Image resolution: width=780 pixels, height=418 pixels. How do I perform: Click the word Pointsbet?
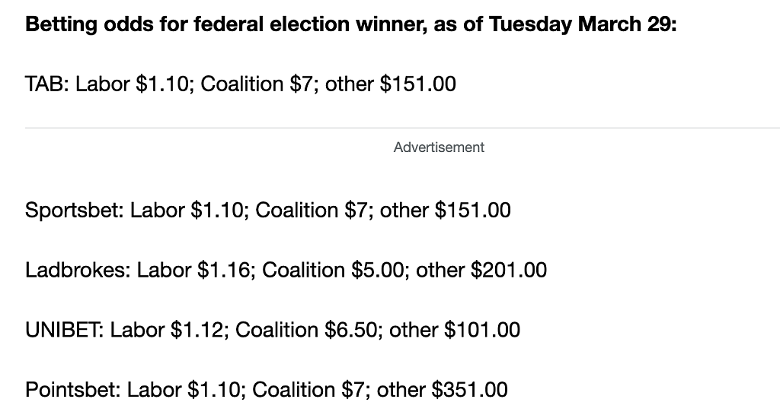[x=72, y=390]
